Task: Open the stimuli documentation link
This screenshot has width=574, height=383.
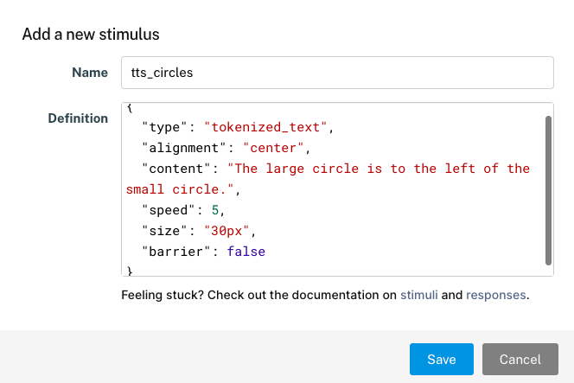Action: [x=418, y=295]
